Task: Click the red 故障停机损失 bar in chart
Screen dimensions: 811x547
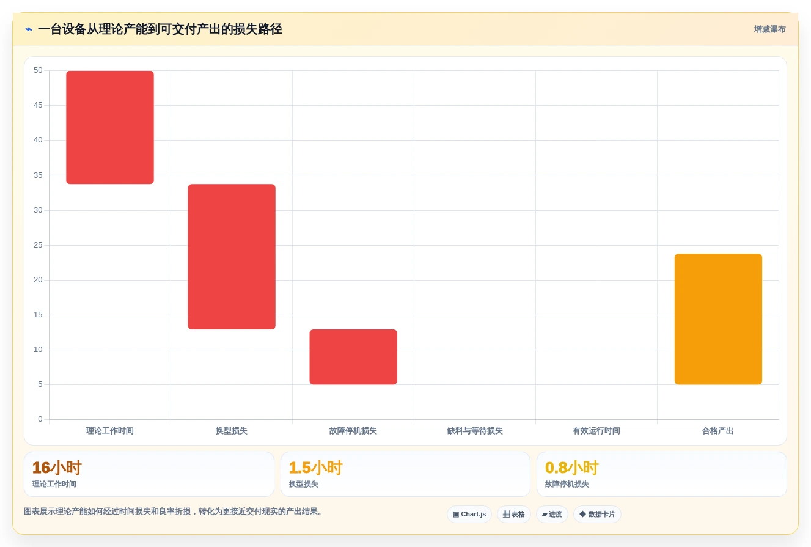Action: coord(353,357)
